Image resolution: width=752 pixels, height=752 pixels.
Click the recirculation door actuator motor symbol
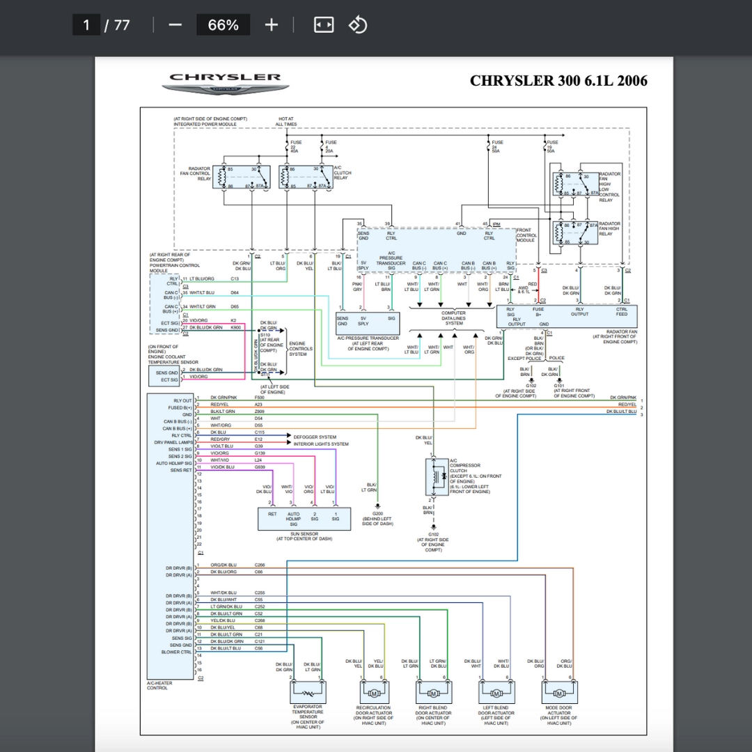pos(373,692)
